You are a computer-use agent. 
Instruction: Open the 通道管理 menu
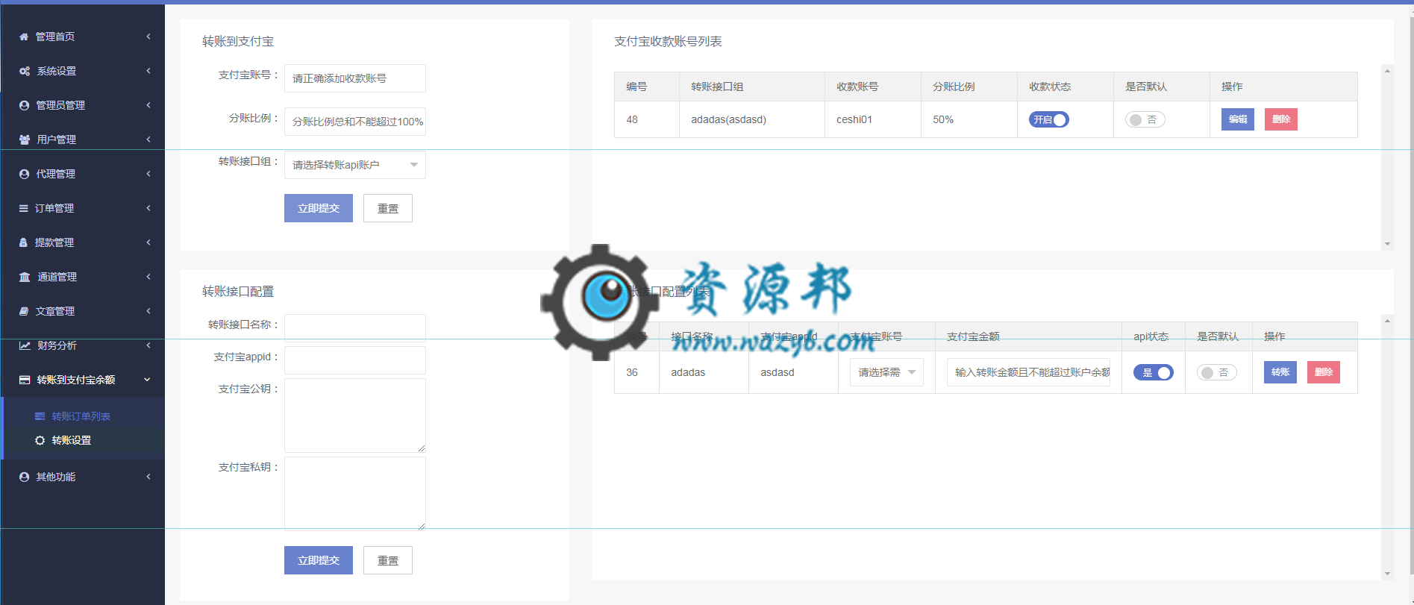point(83,277)
